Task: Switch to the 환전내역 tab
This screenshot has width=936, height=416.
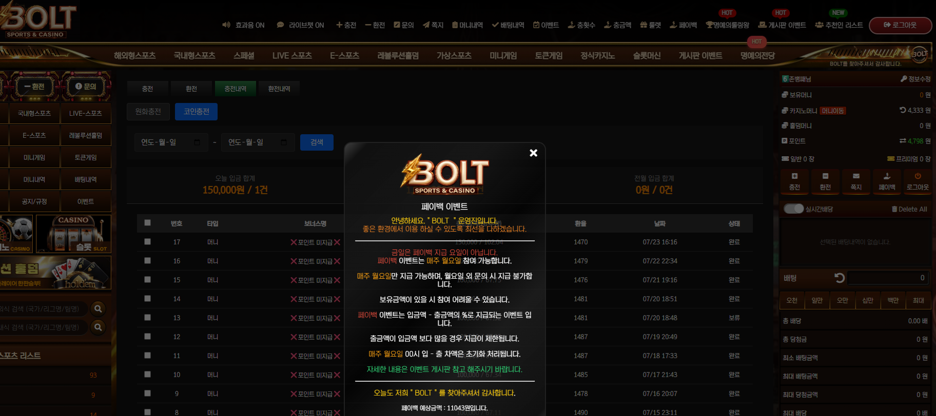Action: click(279, 89)
